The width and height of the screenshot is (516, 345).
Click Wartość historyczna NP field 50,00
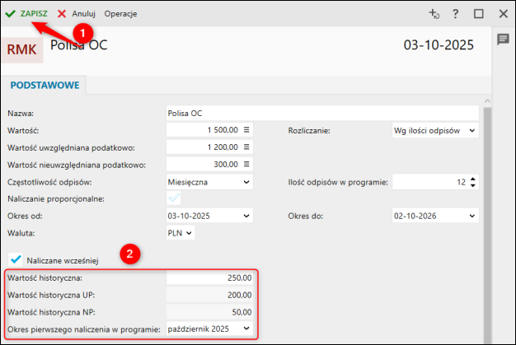[209, 312]
